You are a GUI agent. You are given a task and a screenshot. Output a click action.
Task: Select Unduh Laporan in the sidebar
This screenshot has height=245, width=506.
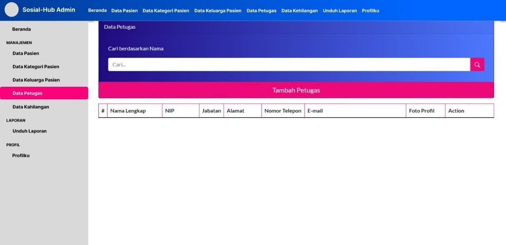click(30, 131)
